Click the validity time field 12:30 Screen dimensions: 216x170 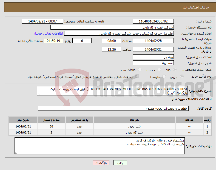112,49
